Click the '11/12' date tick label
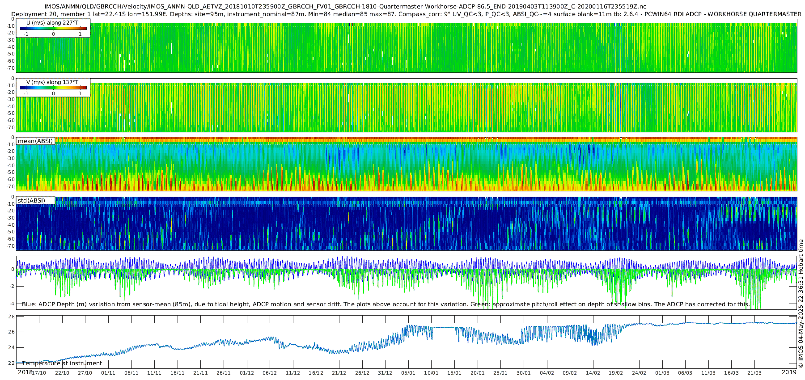Image resolution: width=805 pixels, height=380 pixels. (x=293, y=373)
